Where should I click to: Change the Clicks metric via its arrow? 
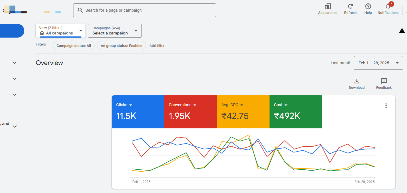(x=131, y=105)
